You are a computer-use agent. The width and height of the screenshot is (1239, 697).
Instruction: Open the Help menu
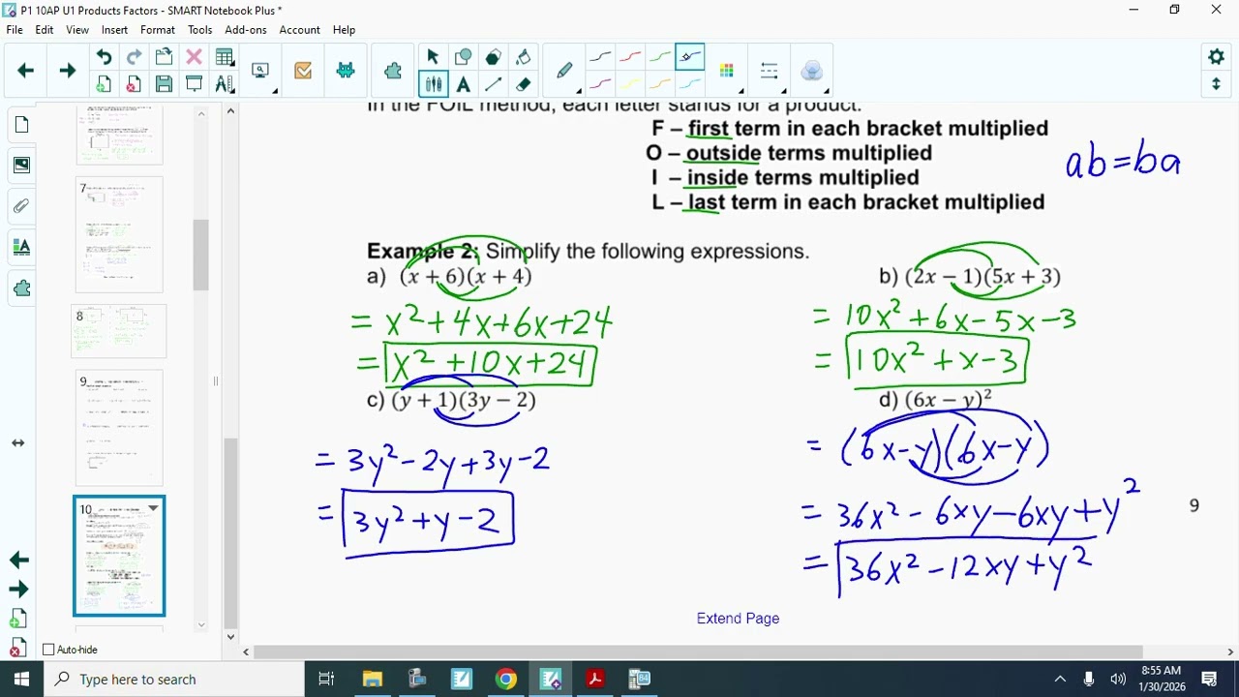coord(344,30)
